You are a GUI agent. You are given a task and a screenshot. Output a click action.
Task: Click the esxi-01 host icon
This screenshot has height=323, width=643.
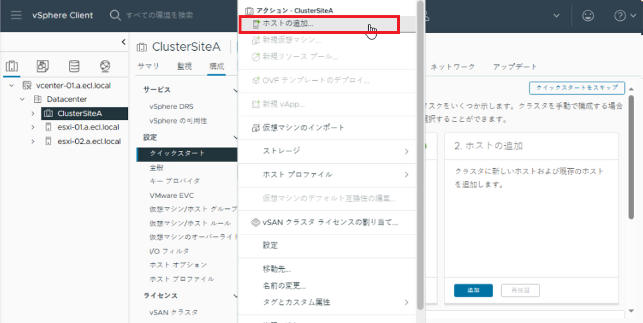[49, 127]
